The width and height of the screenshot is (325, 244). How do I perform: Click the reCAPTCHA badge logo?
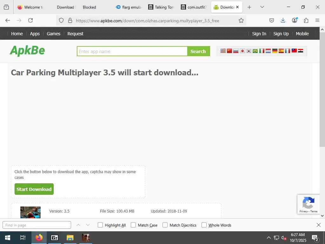308,202
